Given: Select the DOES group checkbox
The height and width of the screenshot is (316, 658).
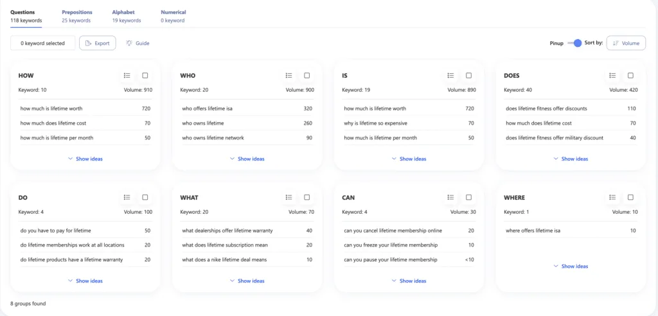Looking at the screenshot, I should coord(631,76).
